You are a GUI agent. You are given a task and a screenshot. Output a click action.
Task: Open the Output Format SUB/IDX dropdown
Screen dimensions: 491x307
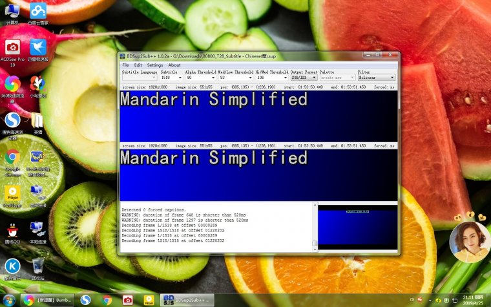click(304, 78)
